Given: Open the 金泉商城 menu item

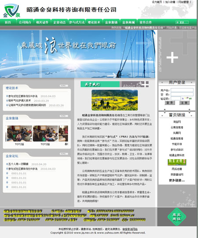Looking at the screenshot, I should pyautogui.click(x=128, y=22).
